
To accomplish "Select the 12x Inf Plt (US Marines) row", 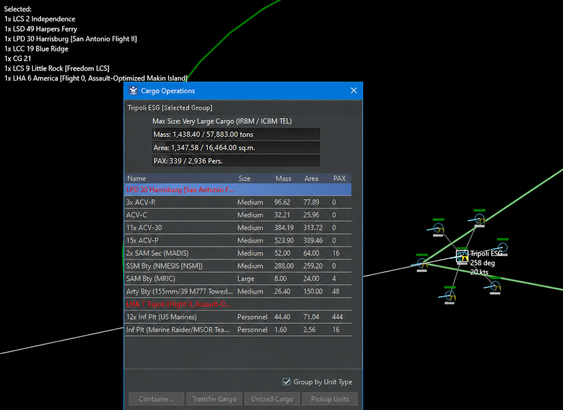I will click(x=237, y=317).
